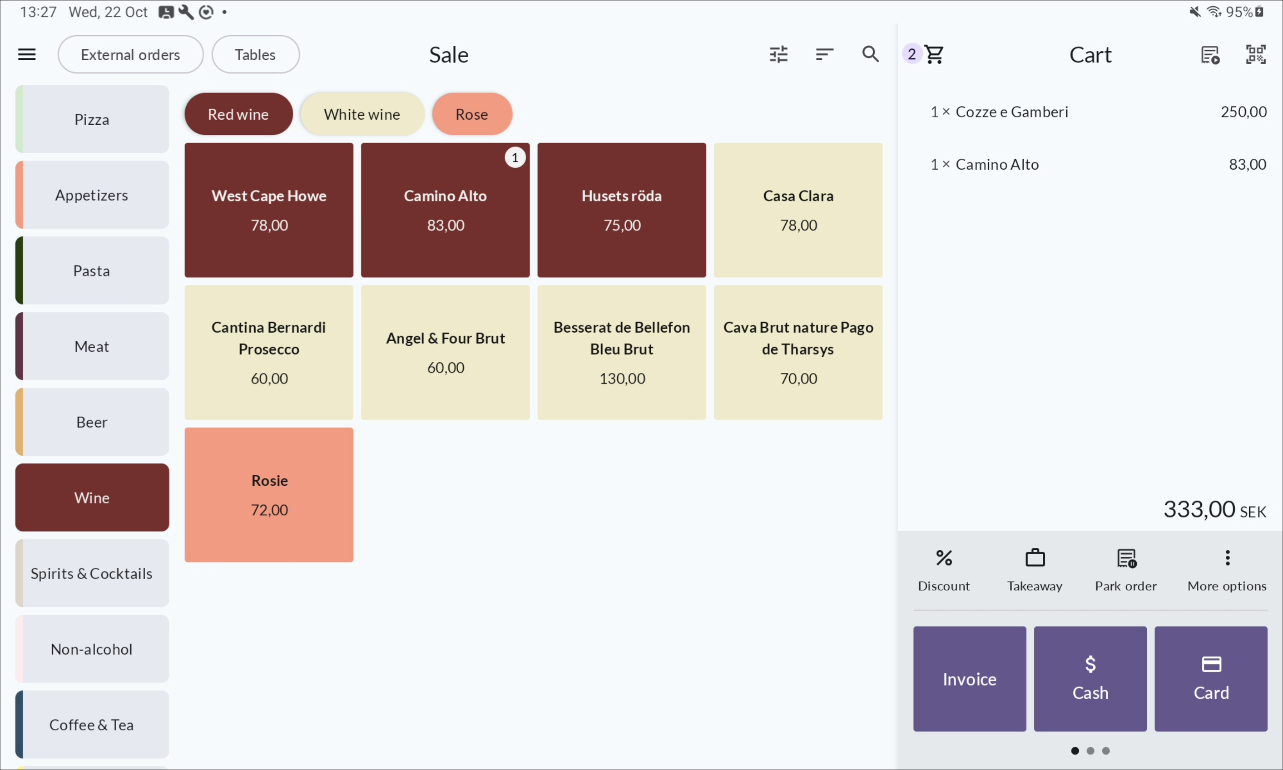Viewport: 1283px width, 770px height.
Task: Open parked orders list icon
Action: click(1210, 54)
